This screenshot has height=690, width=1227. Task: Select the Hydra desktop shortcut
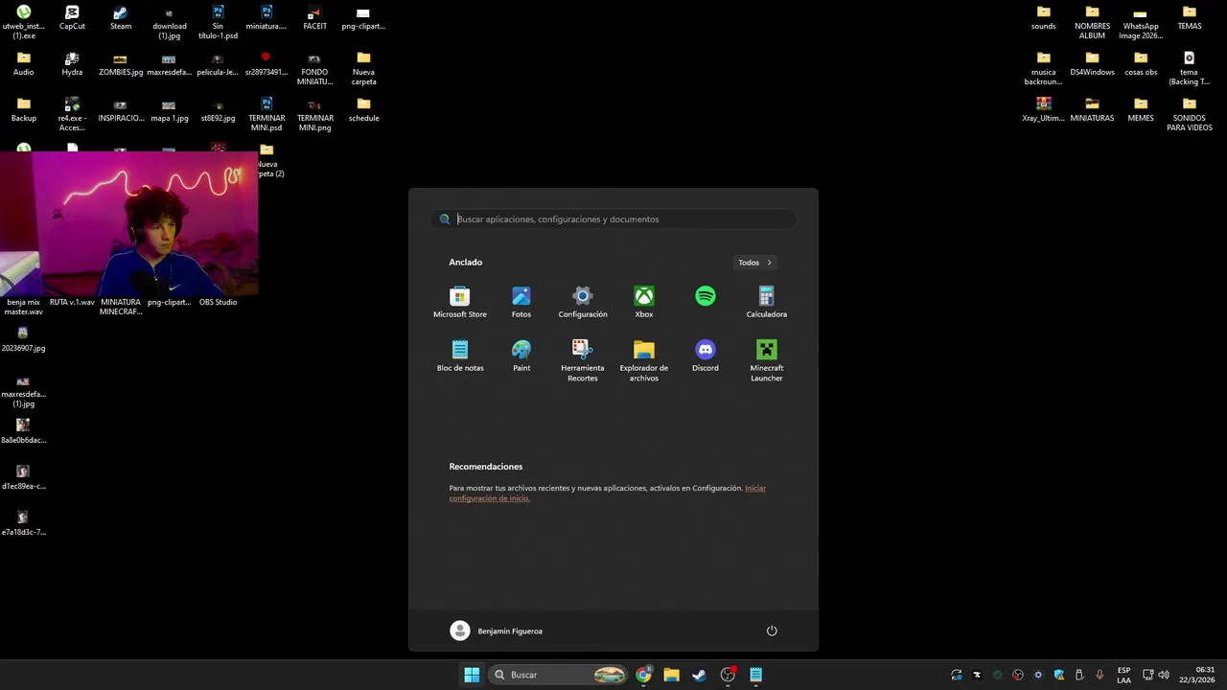(x=72, y=64)
